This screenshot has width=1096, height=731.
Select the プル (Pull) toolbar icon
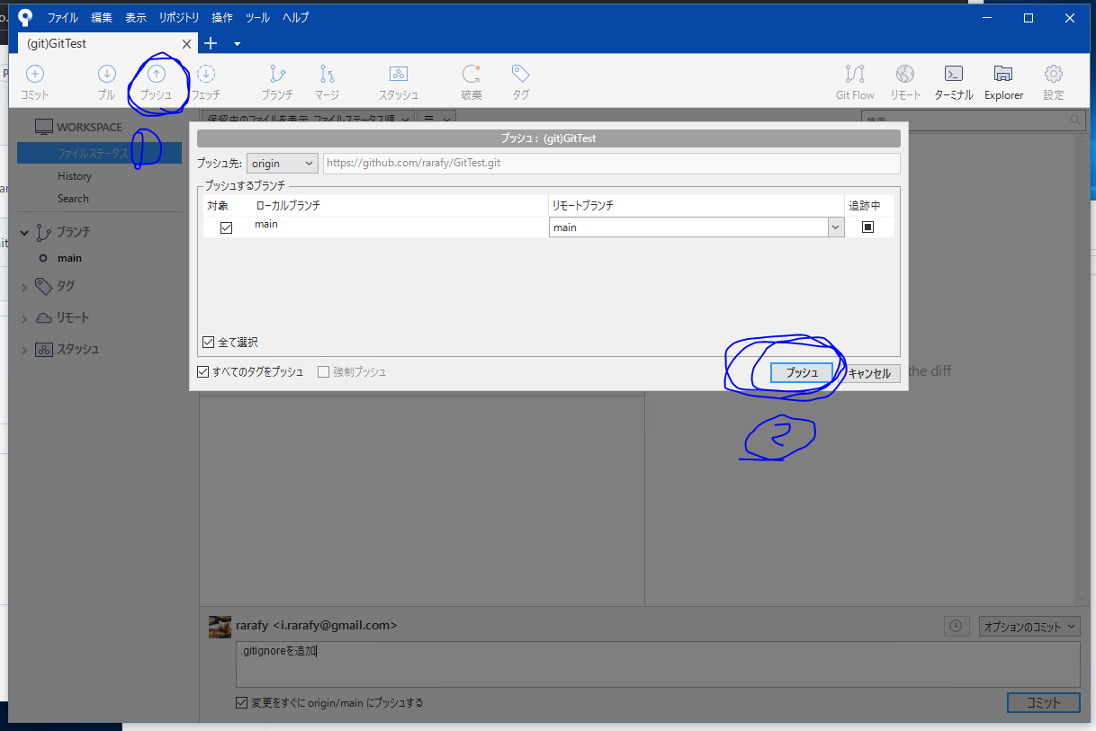pos(106,81)
